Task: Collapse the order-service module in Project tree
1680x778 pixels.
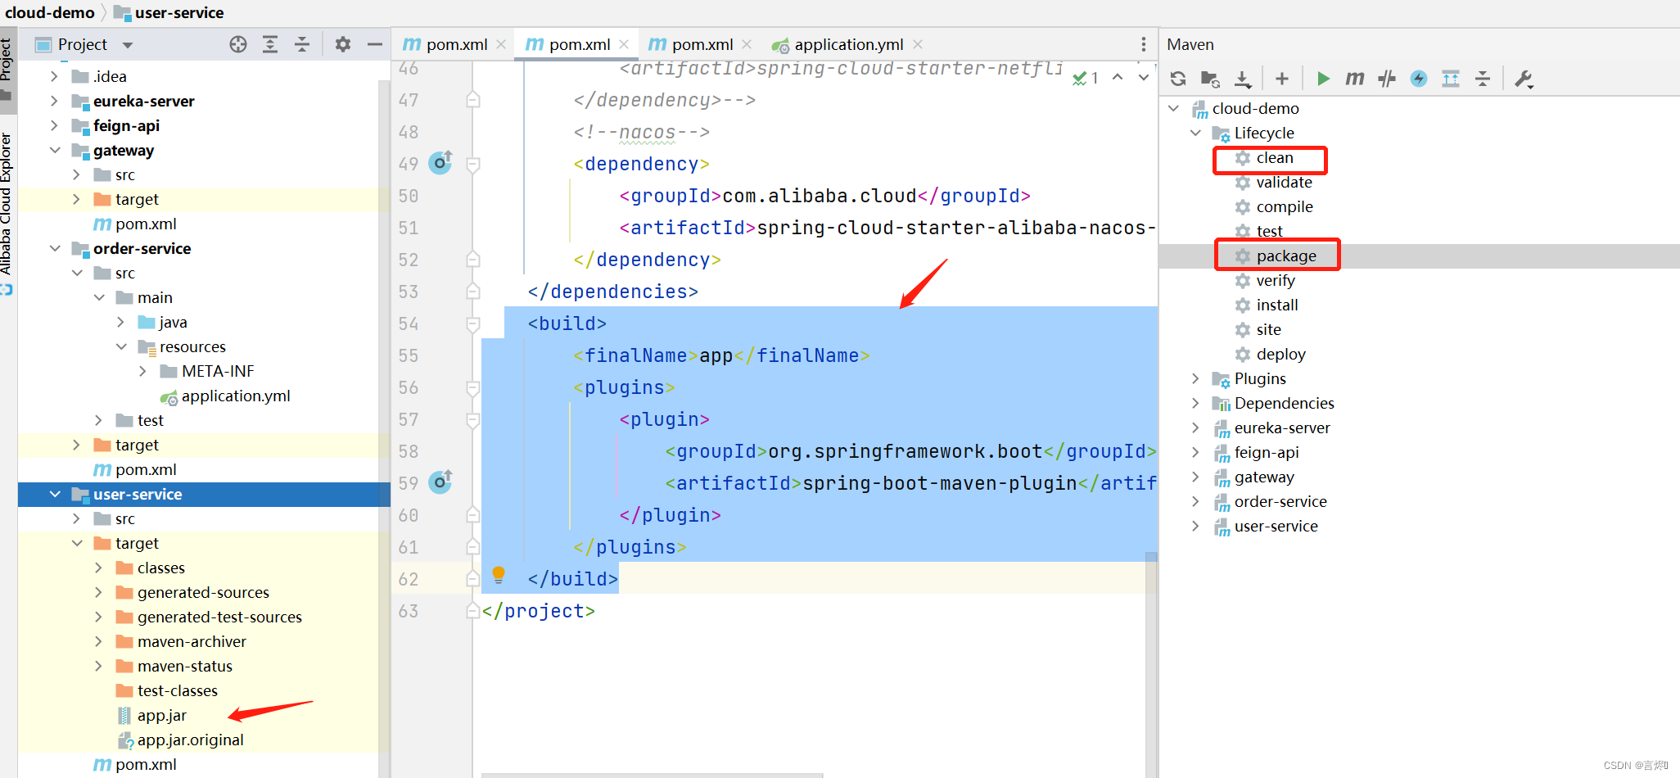Action: pos(55,248)
